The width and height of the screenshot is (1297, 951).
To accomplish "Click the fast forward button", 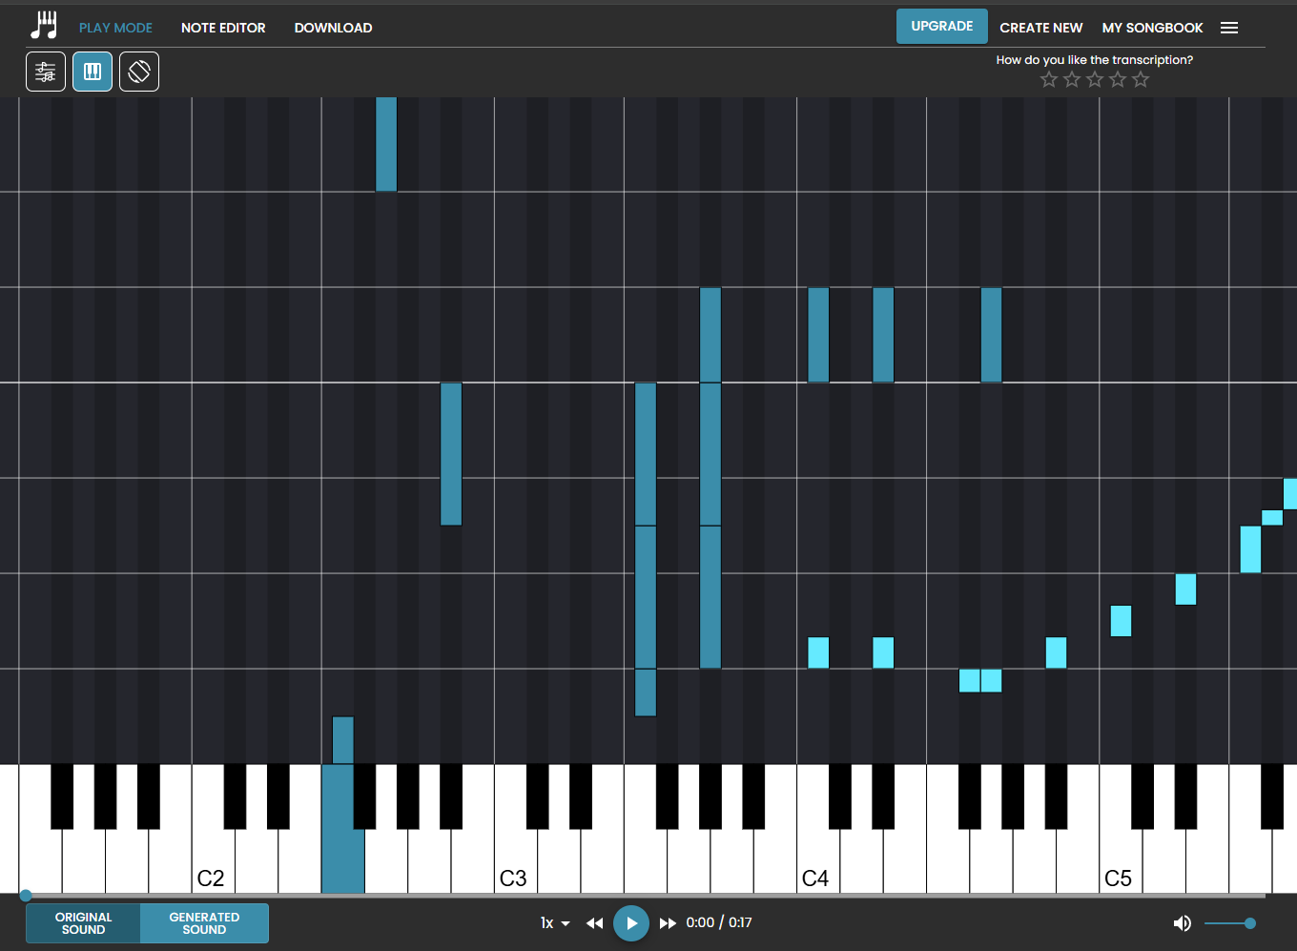I will [x=668, y=923].
